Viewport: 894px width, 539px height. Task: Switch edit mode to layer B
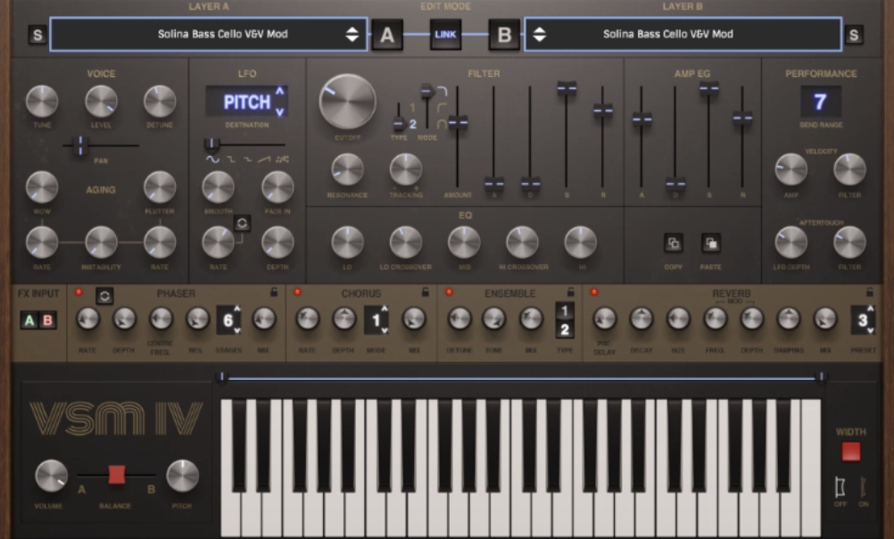point(504,35)
